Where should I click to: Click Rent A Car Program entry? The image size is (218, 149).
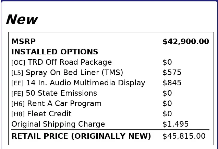64,104
